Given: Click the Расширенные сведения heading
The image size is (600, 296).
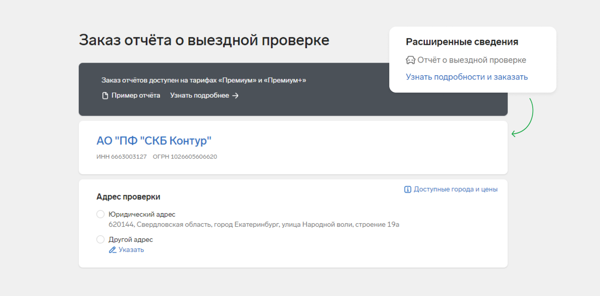Looking at the screenshot, I should point(462,42).
